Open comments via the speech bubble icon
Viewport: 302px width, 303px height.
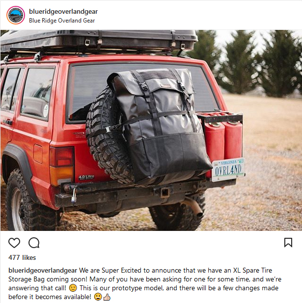(34, 243)
